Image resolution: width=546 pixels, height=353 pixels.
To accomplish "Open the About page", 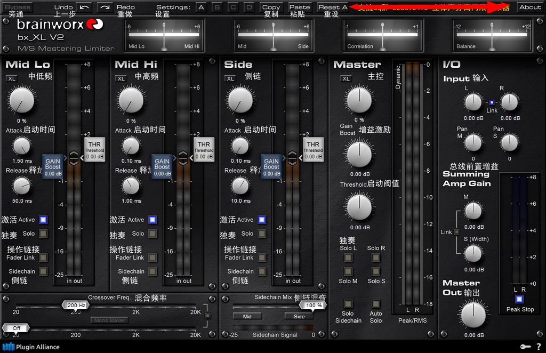I will click(530, 7).
